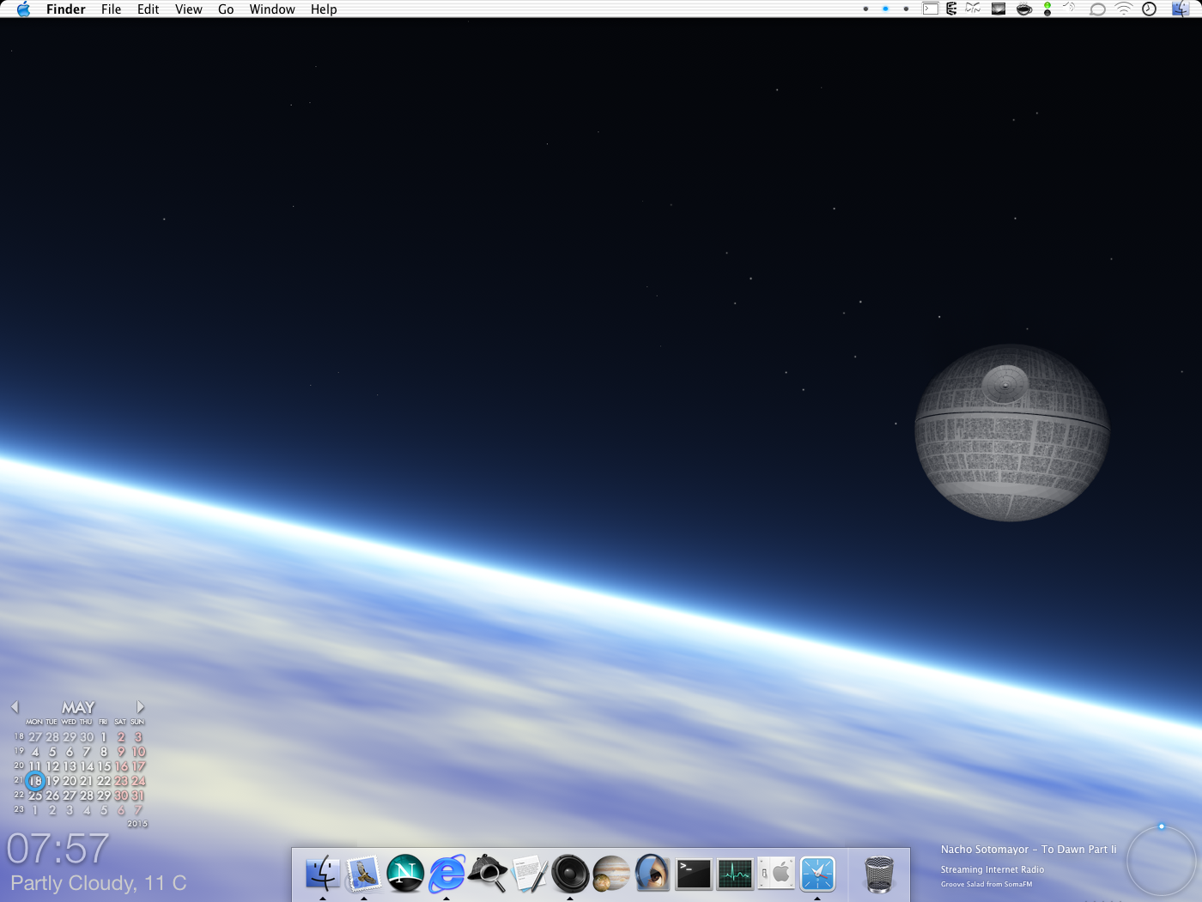This screenshot has width=1202, height=902.
Task: Click date 22 in the calendar
Action: tap(104, 781)
